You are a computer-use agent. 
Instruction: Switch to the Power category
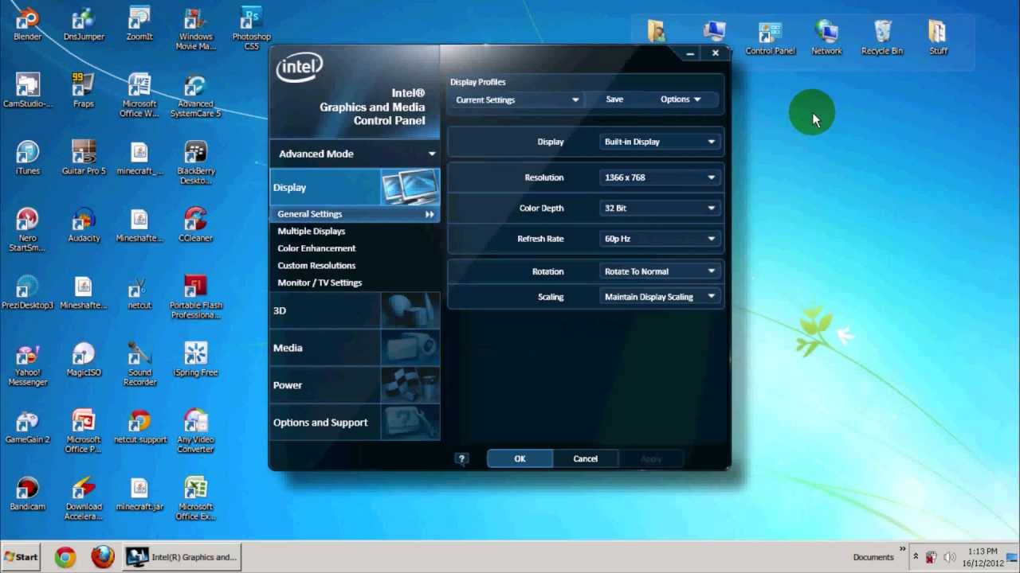coord(355,385)
